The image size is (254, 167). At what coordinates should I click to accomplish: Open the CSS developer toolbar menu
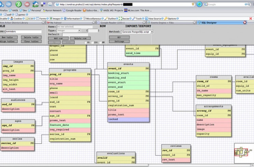(x=30, y=19)
